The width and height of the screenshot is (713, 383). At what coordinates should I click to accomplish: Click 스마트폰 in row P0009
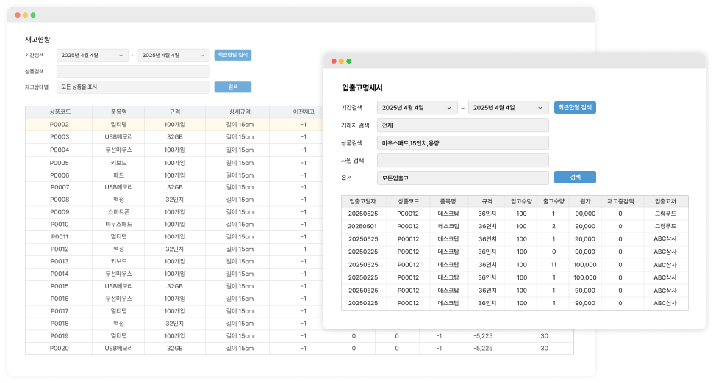[x=118, y=212]
